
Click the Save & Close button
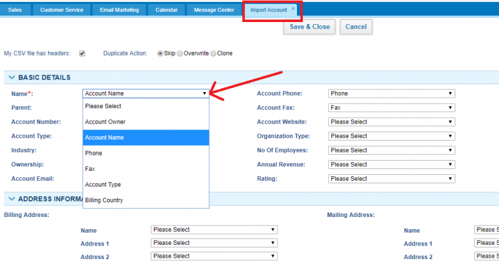point(309,27)
